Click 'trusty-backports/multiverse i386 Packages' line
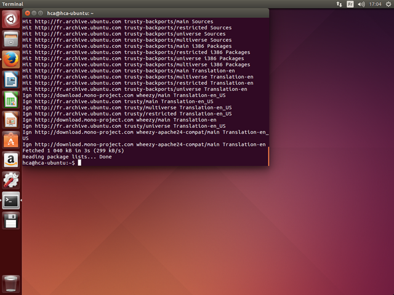Viewport: 394px width, 295px height. [136, 65]
